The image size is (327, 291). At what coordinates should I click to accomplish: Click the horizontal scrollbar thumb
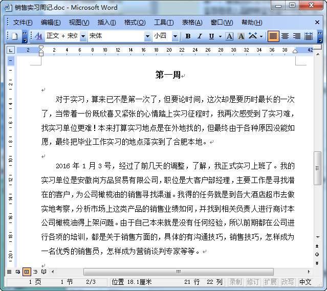179,272
